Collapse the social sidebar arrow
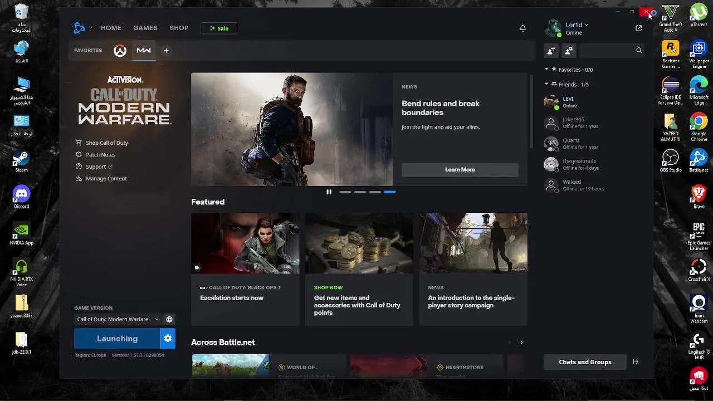This screenshot has width=713, height=401. click(x=636, y=362)
